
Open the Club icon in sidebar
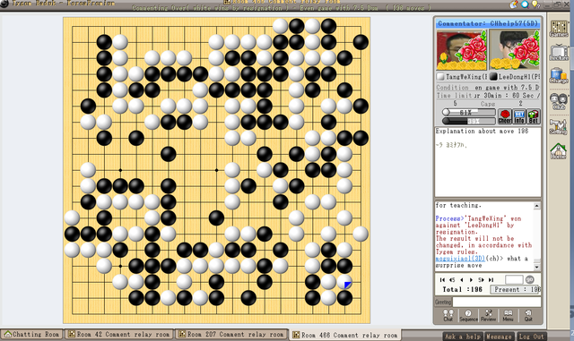click(x=559, y=101)
